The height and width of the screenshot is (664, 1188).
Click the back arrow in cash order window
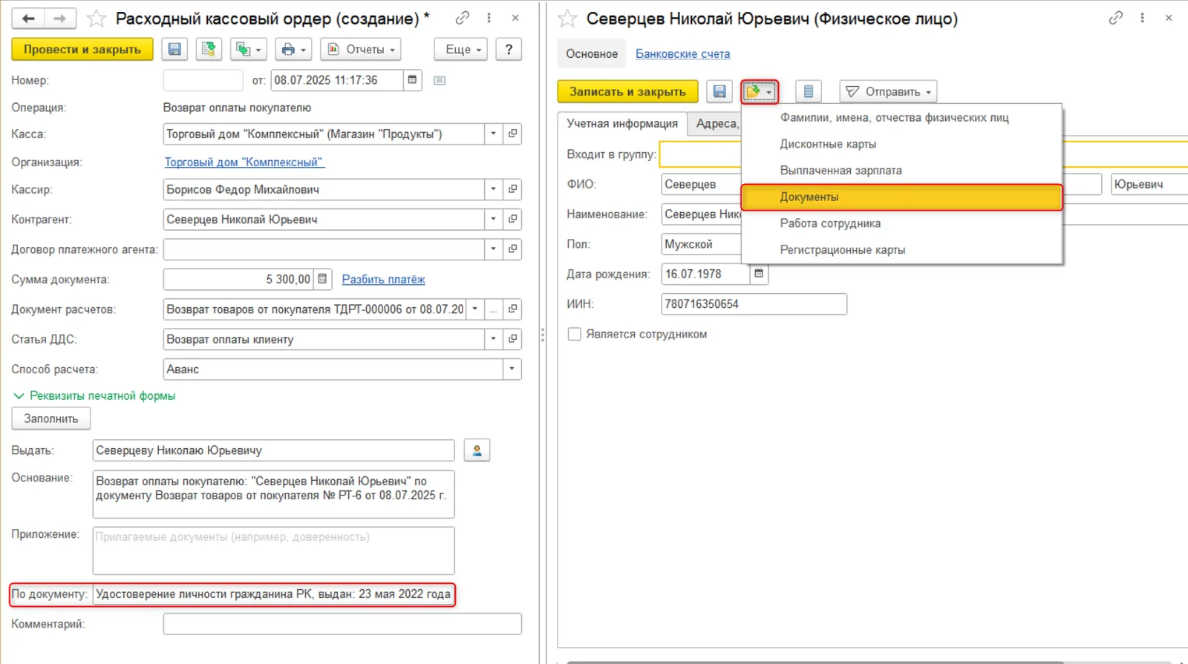[x=28, y=19]
